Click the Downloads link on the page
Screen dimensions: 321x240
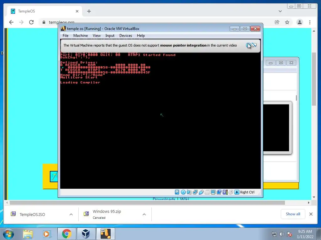(x=164, y=199)
